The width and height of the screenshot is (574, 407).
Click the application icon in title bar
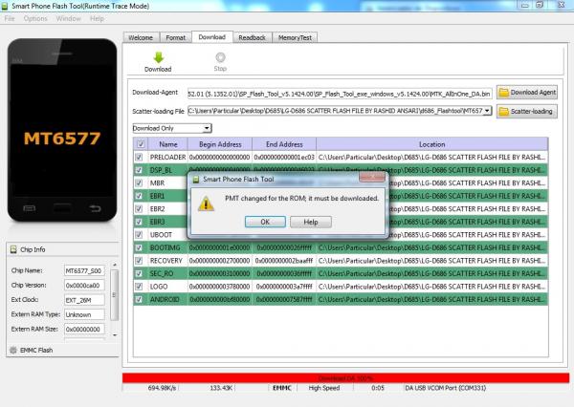(x=5, y=6)
